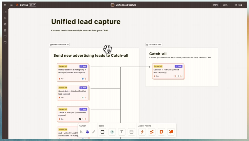249x141 pixels.
Task: Select the hand pan cursor tool
Action: pos(87,132)
